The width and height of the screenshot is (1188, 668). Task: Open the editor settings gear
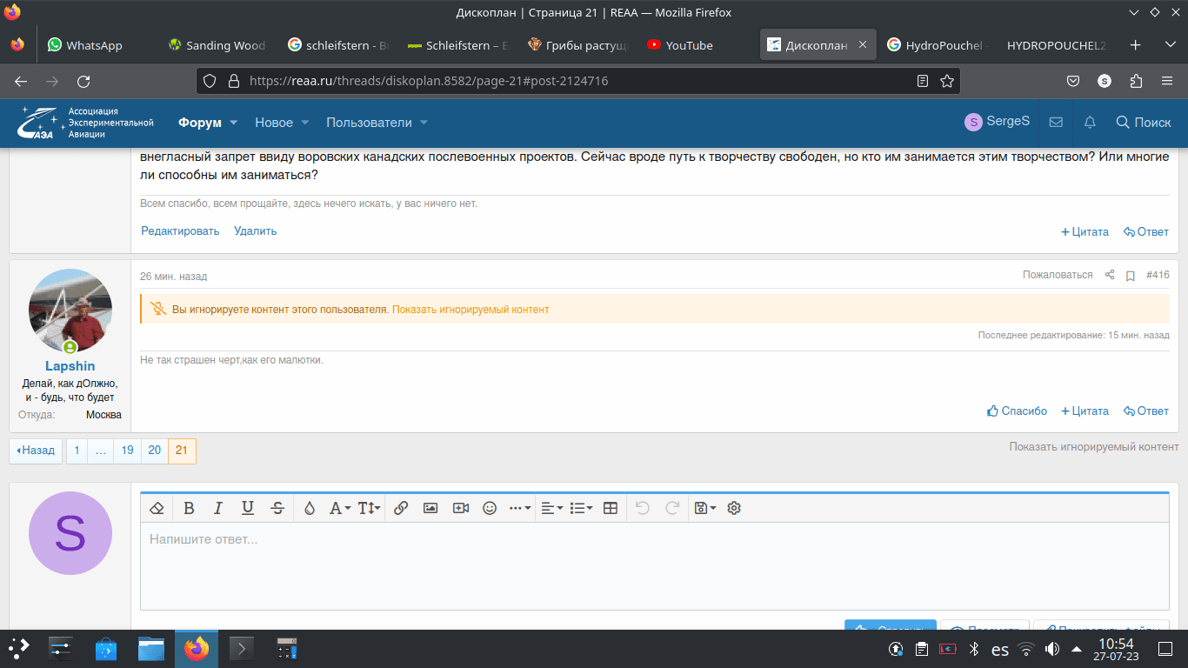pos(733,508)
